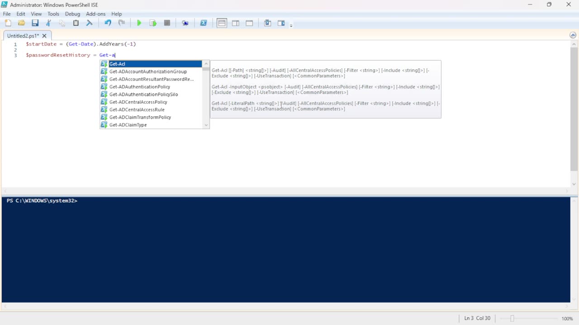Viewport: 579px width, 325px height.
Task: Click script pane scroll-down arrow
Action: (x=574, y=184)
